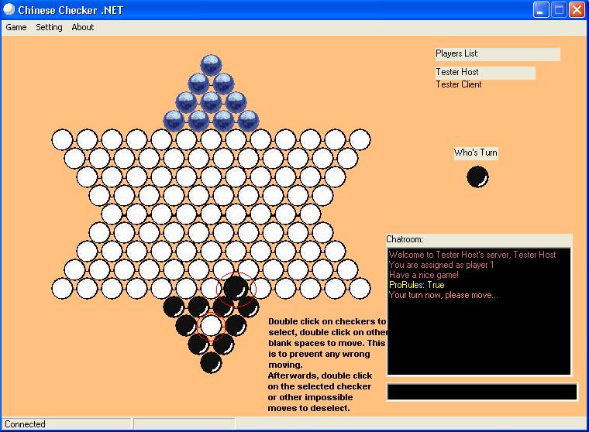Click the 'Connected' status bar text

tap(25, 424)
